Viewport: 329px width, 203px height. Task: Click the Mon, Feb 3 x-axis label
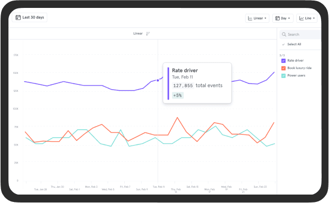(91, 187)
